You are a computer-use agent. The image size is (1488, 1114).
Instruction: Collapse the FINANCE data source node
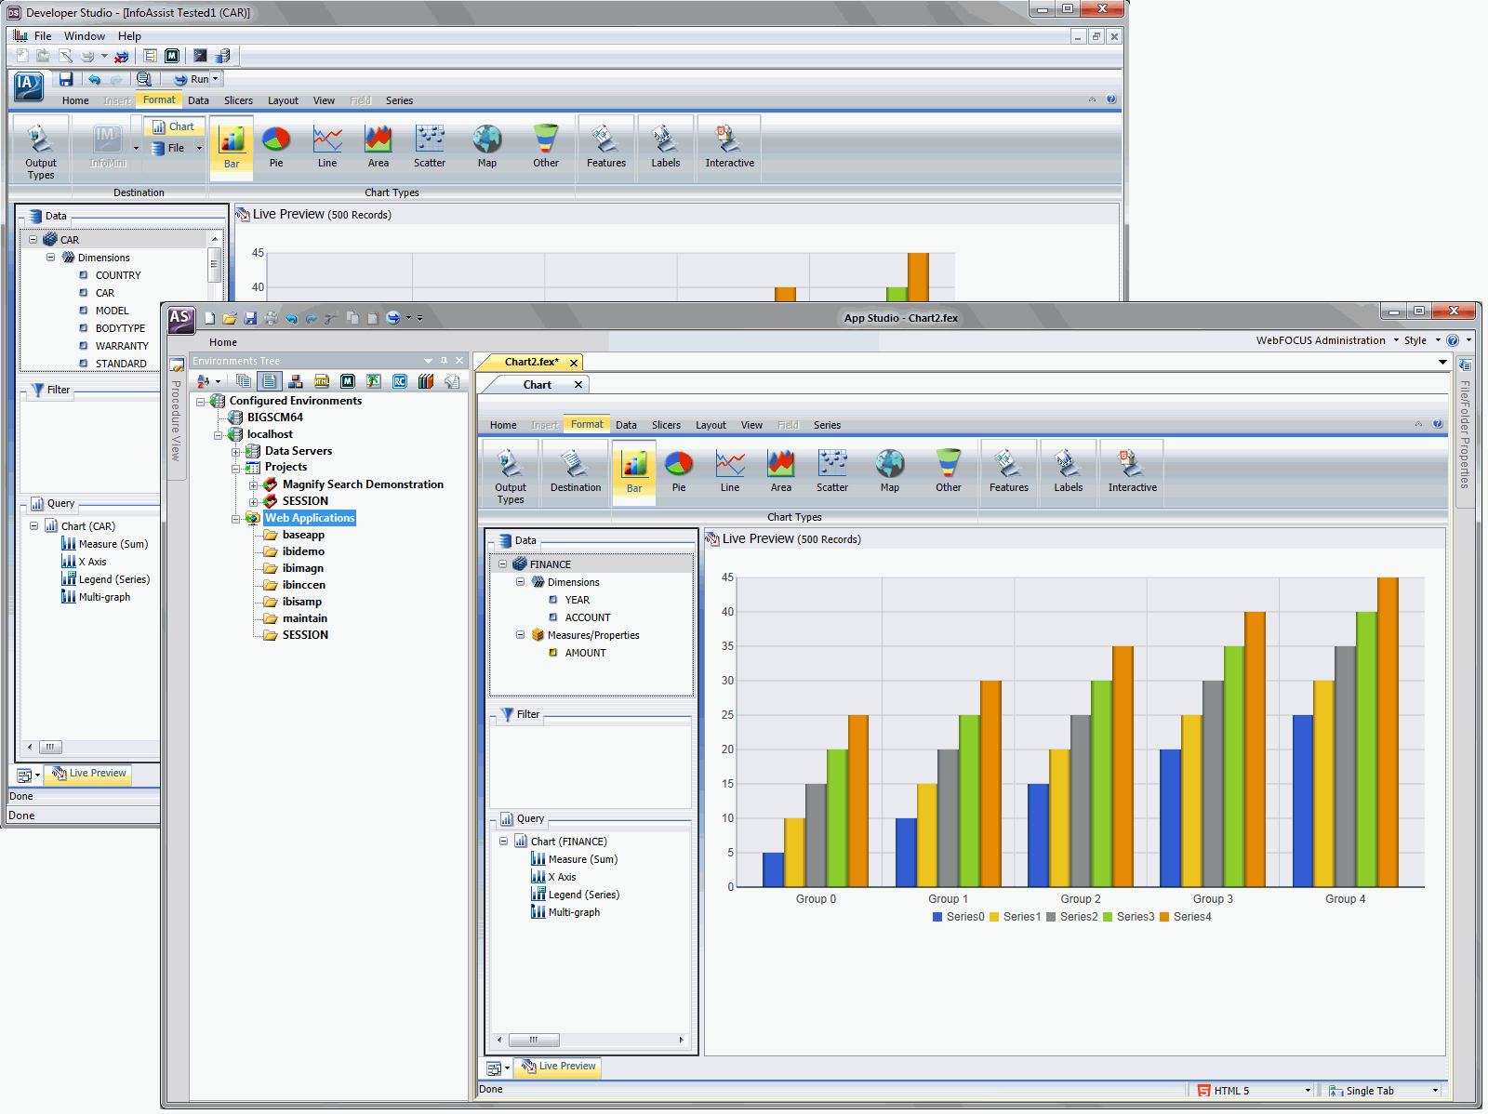tap(502, 564)
